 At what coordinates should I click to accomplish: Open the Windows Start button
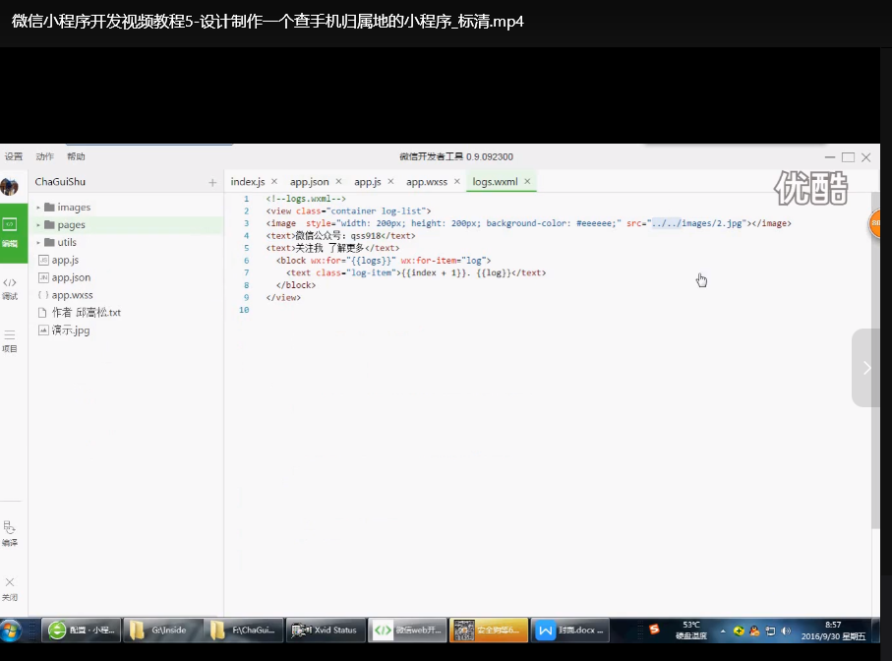coord(11,631)
